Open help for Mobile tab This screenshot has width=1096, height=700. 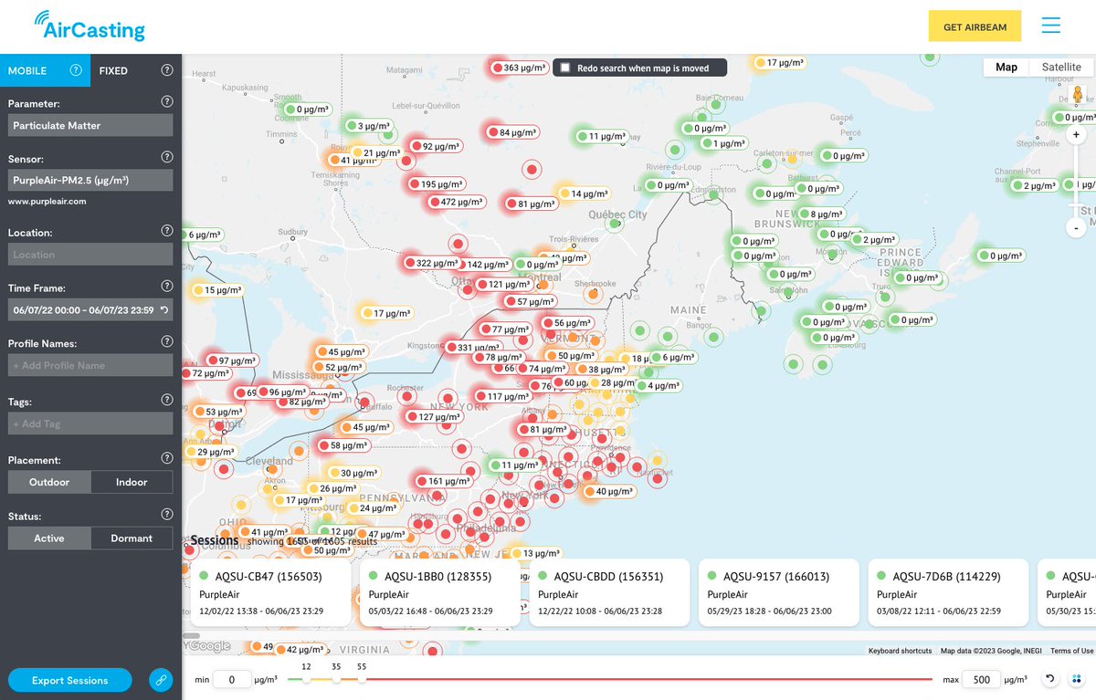pyautogui.click(x=76, y=70)
